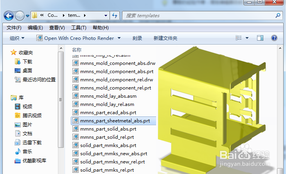Open the 编辑(E) menu
This screenshot has width=286, height=174.
35,28
